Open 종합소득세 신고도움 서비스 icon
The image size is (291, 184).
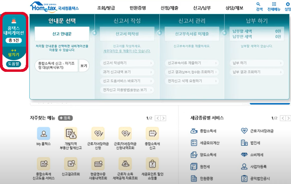pyautogui.click(x=43, y=164)
